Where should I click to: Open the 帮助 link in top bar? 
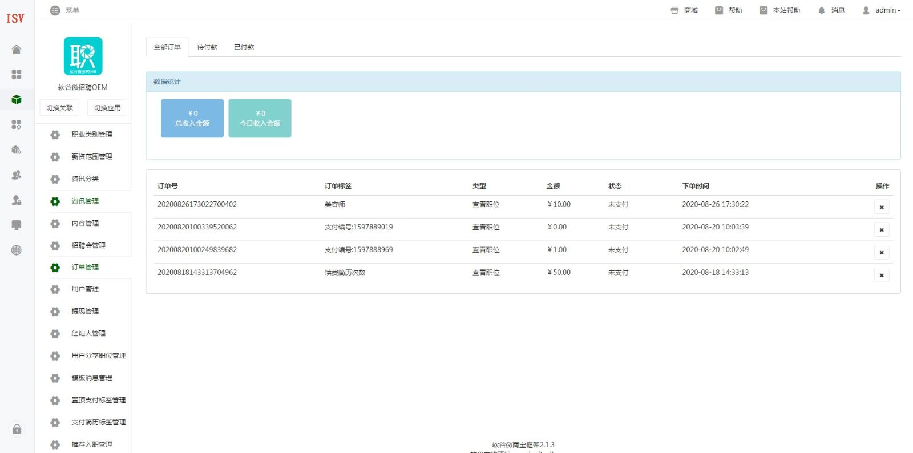(x=729, y=10)
